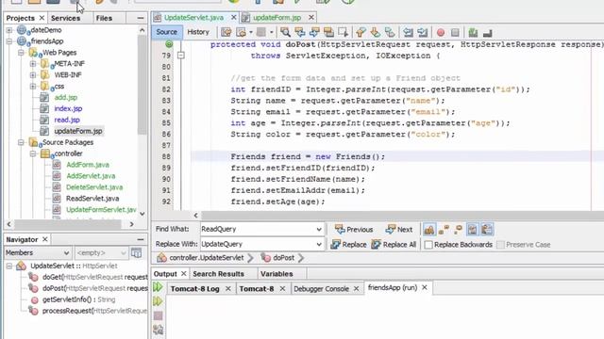This screenshot has width=604, height=339.
Task: Open the Back history dropdown arrow
Action: (251, 32)
